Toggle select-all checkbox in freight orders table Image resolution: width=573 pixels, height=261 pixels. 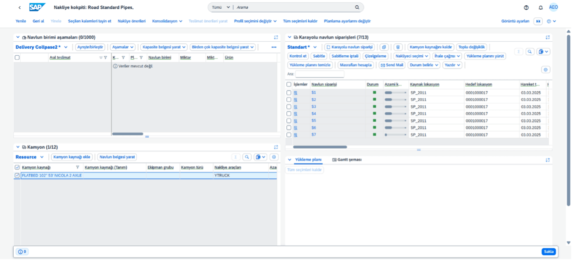288,84
